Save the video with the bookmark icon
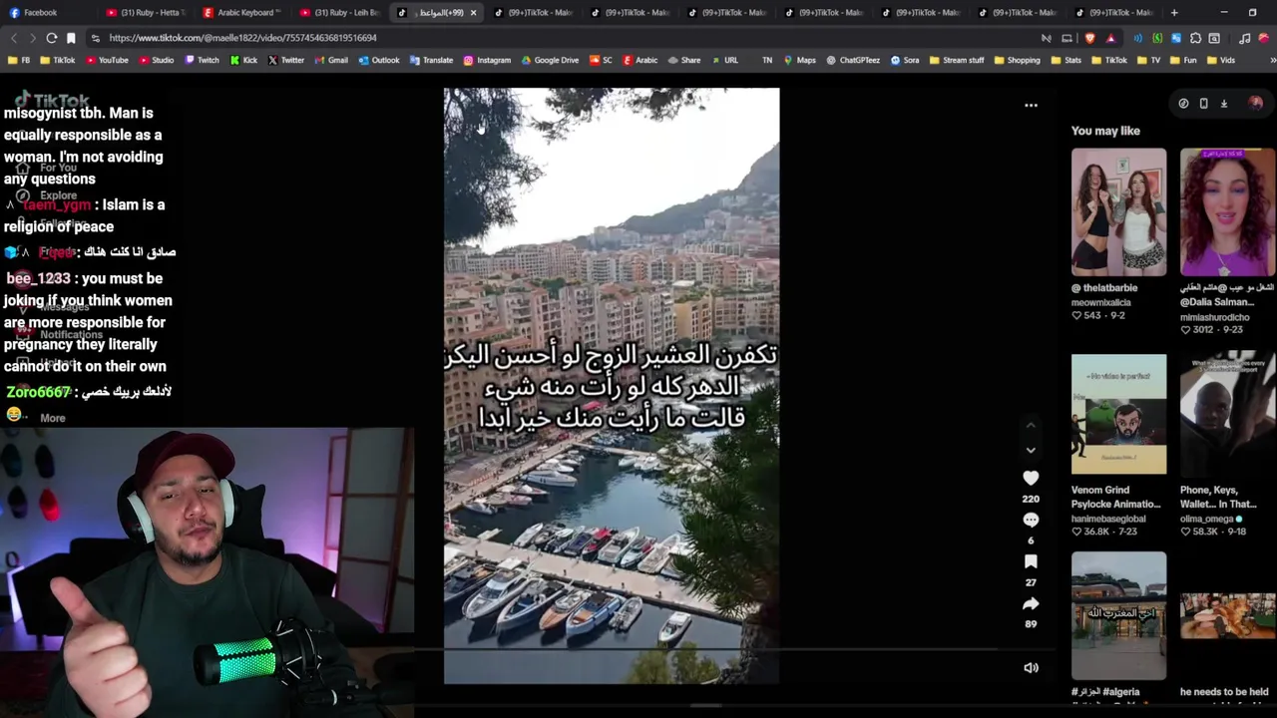The width and height of the screenshot is (1277, 718). [x=1031, y=561]
